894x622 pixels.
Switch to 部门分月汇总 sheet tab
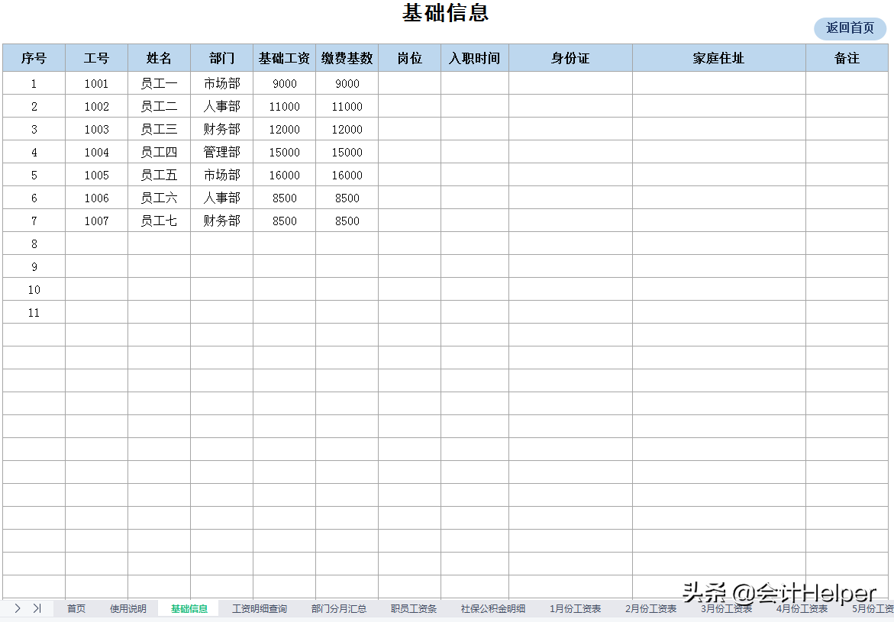pyautogui.click(x=339, y=608)
